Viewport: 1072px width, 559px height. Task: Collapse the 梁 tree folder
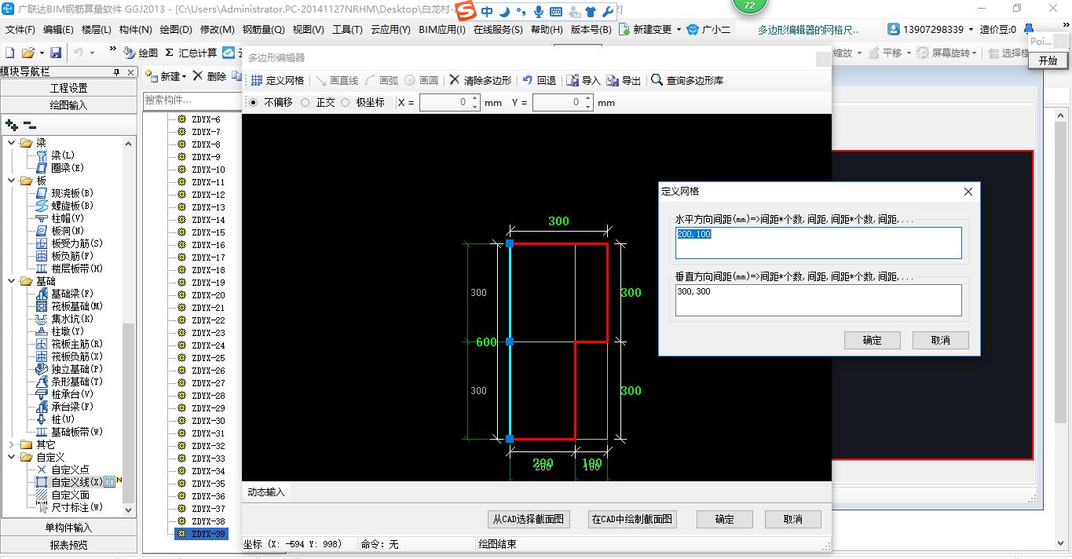(12, 143)
